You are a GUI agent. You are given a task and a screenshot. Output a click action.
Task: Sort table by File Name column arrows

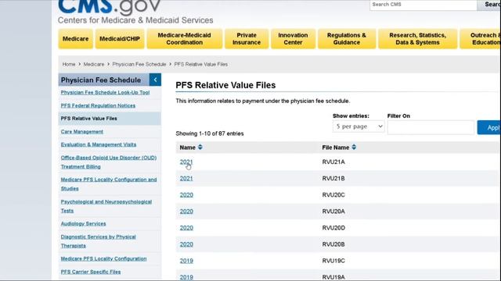[x=354, y=148]
